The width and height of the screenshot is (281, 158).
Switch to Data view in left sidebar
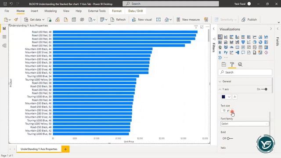[4, 37]
